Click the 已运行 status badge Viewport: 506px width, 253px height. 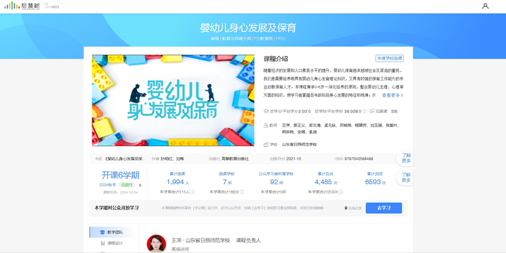pyautogui.click(x=127, y=185)
